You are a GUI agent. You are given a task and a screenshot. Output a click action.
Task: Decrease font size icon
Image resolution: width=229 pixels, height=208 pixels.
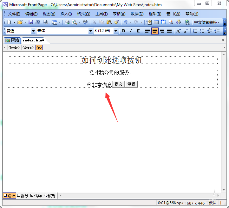(x=186, y=31)
